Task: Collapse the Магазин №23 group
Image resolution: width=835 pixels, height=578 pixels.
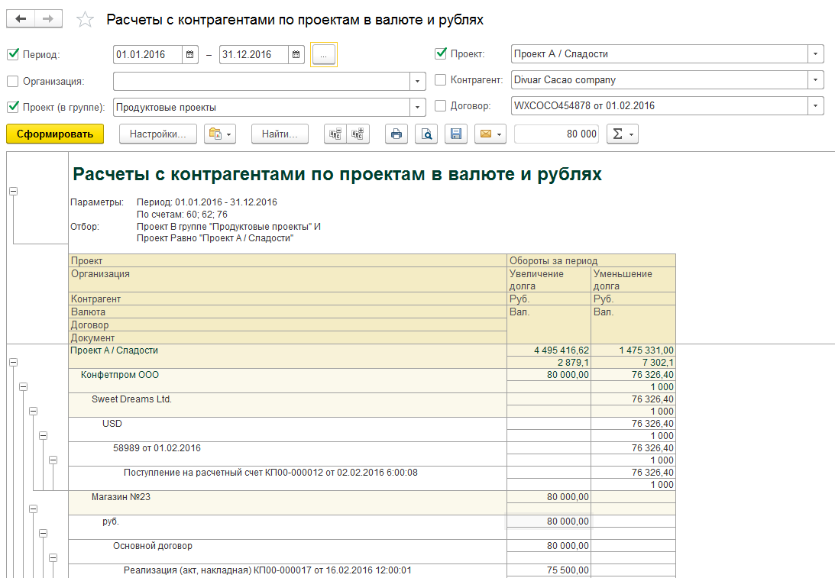Action: click(34, 509)
